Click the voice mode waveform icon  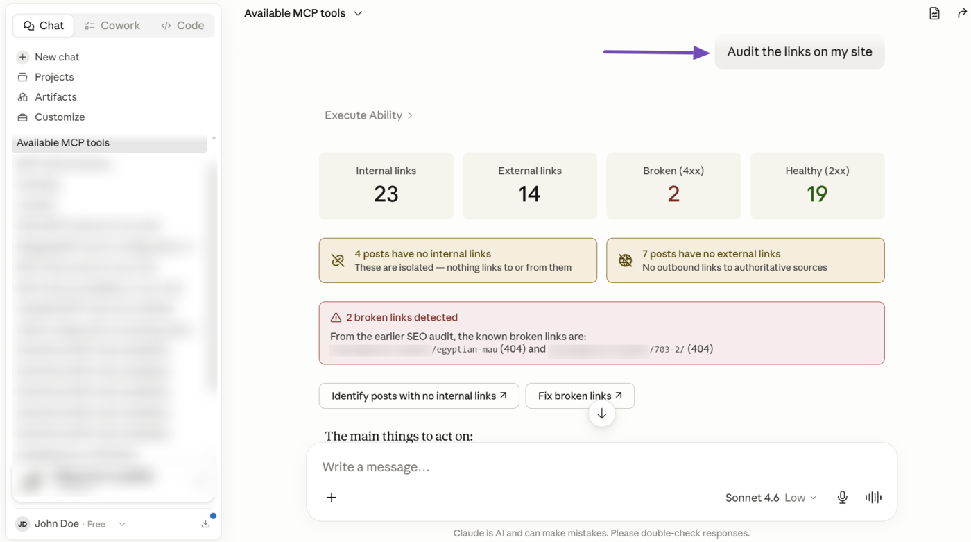pos(873,498)
